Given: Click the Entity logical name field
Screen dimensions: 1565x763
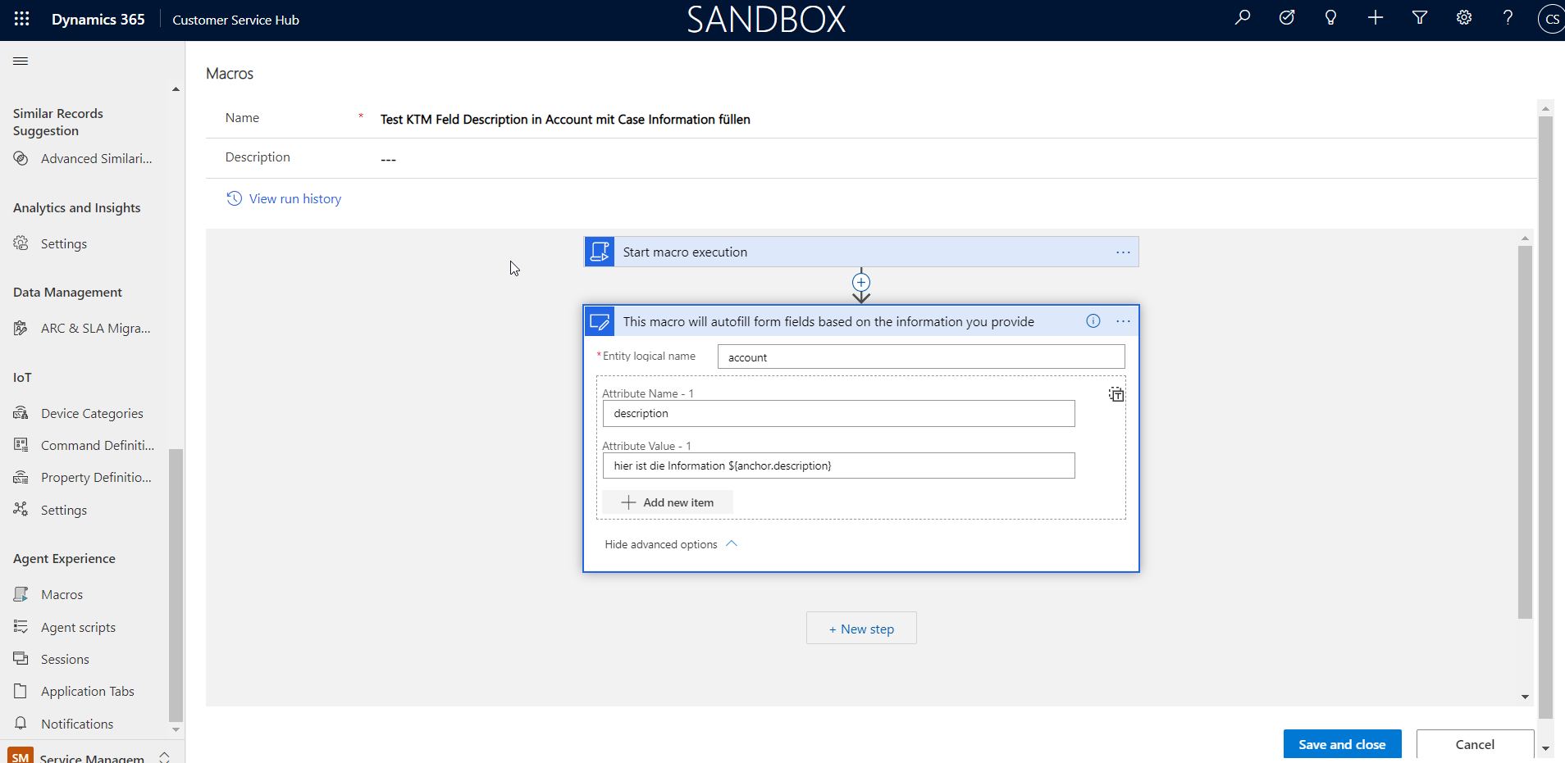Looking at the screenshot, I should pyautogui.click(x=920, y=357).
